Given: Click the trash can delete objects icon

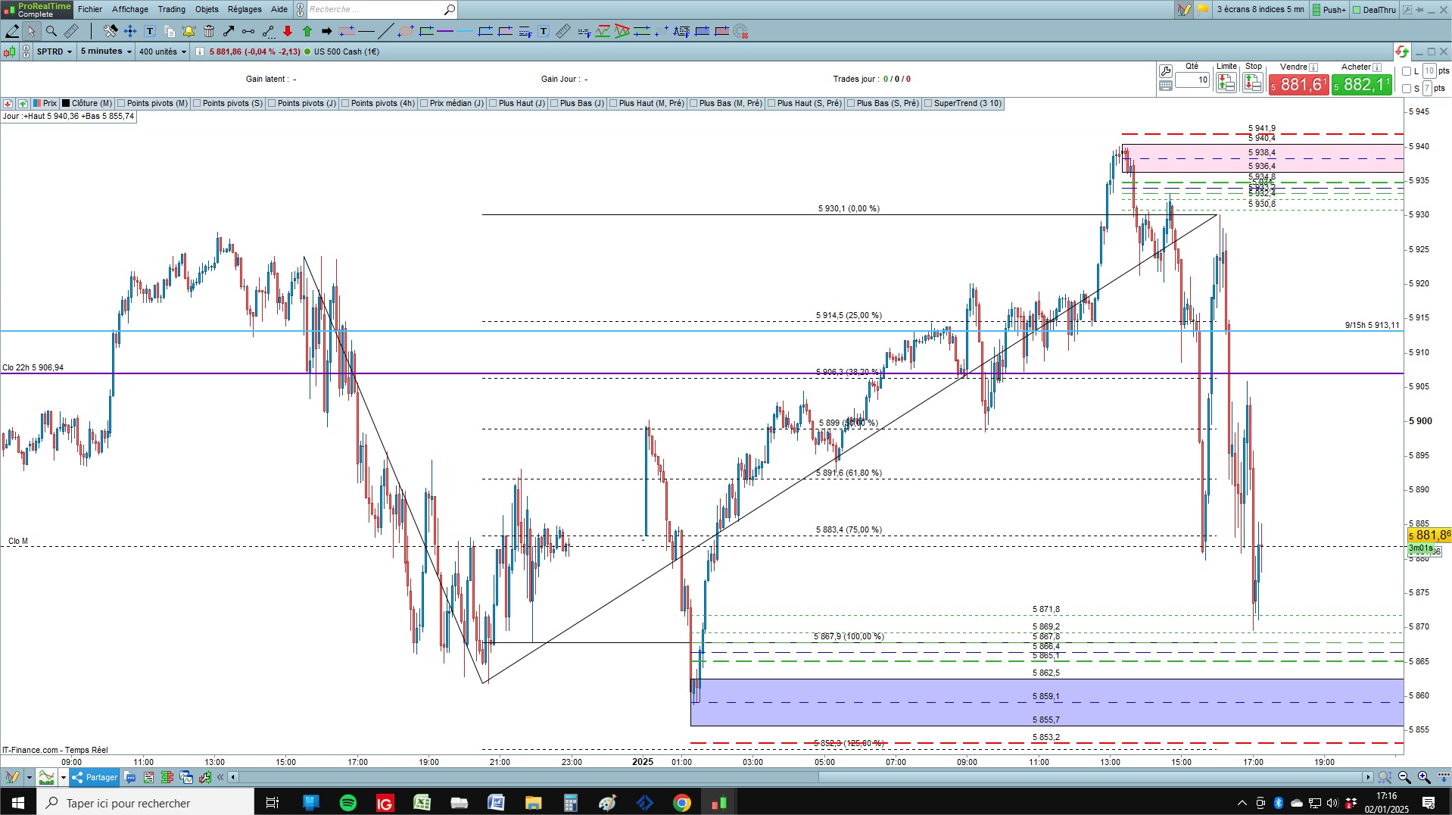Looking at the screenshot, I should pos(209,31).
